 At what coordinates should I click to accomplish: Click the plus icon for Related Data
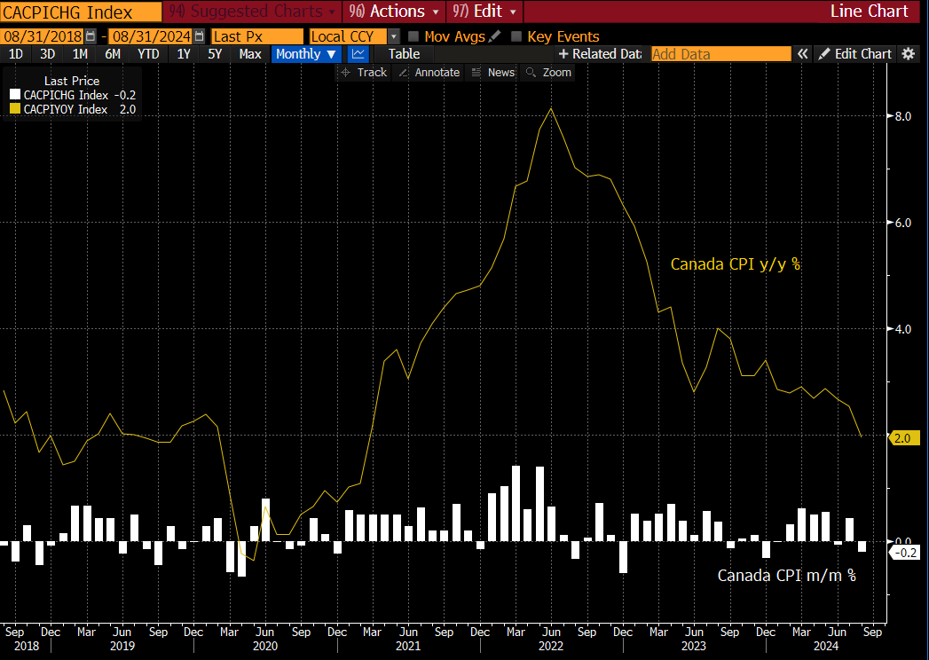(563, 54)
